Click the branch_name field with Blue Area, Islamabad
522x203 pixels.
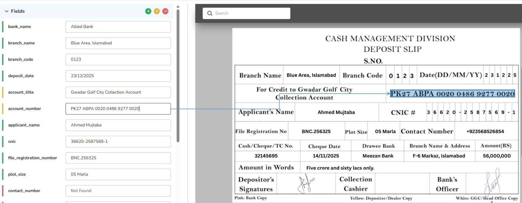pos(118,43)
